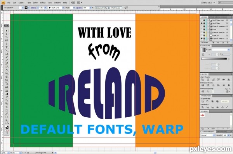Click the gradient slider bar
Screen dimensions: 233x154
[x=214, y=59]
